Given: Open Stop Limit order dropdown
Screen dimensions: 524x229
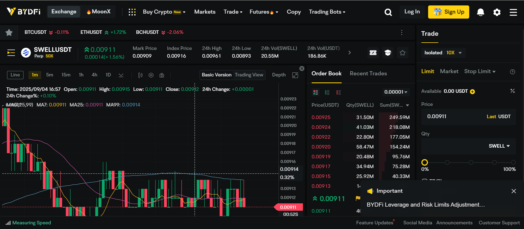Looking at the screenshot, I should (480, 72).
